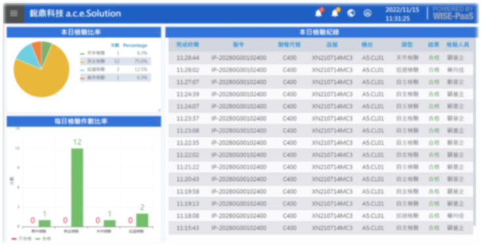Sort table by 完成時間 column header

click(x=188, y=45)
